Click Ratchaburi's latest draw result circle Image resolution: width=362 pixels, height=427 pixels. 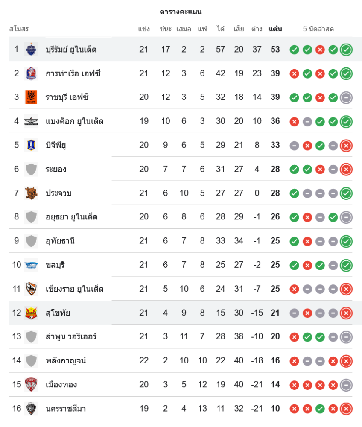point(346,97)
